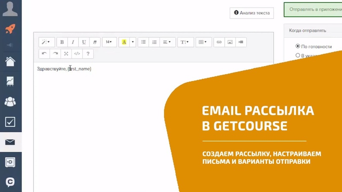The height and width of the screenshot is (192, 342).
Task: Open the users group sidebar icon
Action: pyautogui.click(x=10, y=102)
